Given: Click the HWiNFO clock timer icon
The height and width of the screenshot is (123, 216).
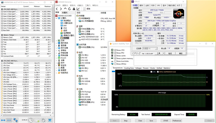Looking at the screenshot, I should pos(31,120).
